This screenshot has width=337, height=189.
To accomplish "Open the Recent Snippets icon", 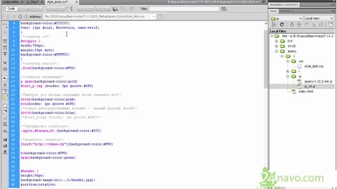I will coord(5,124).
